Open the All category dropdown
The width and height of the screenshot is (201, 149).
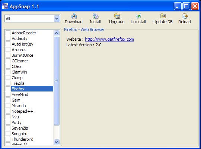pos(57,19)
